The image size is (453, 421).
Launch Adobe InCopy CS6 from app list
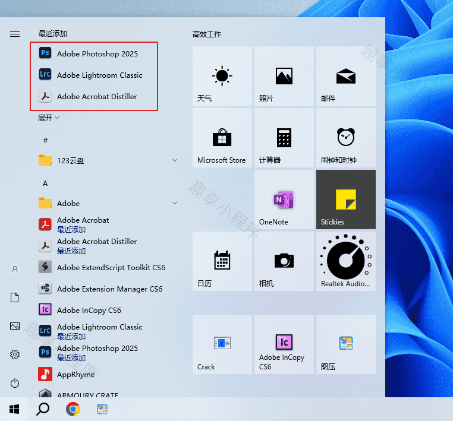[x=108, y=310]
